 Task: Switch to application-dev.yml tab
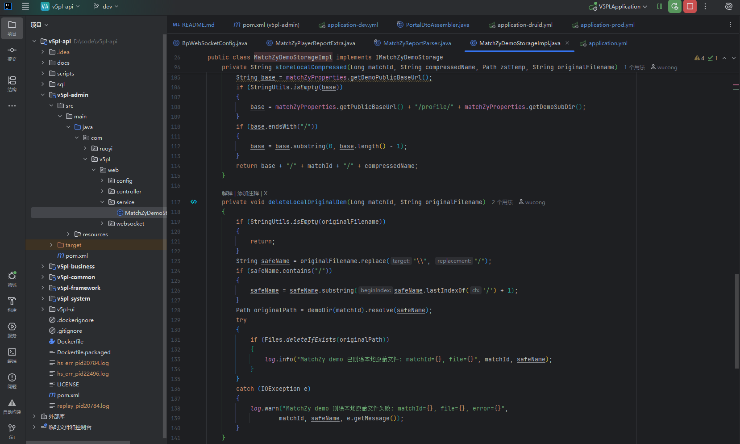(348, 25)
